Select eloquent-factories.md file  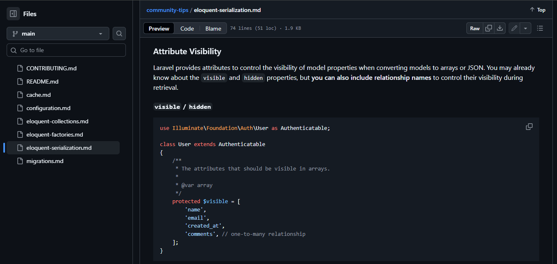55,134
